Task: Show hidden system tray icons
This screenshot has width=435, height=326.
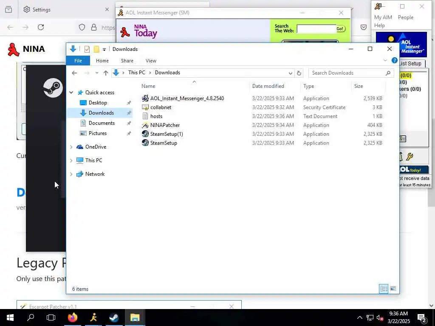Action: point(359,318)
